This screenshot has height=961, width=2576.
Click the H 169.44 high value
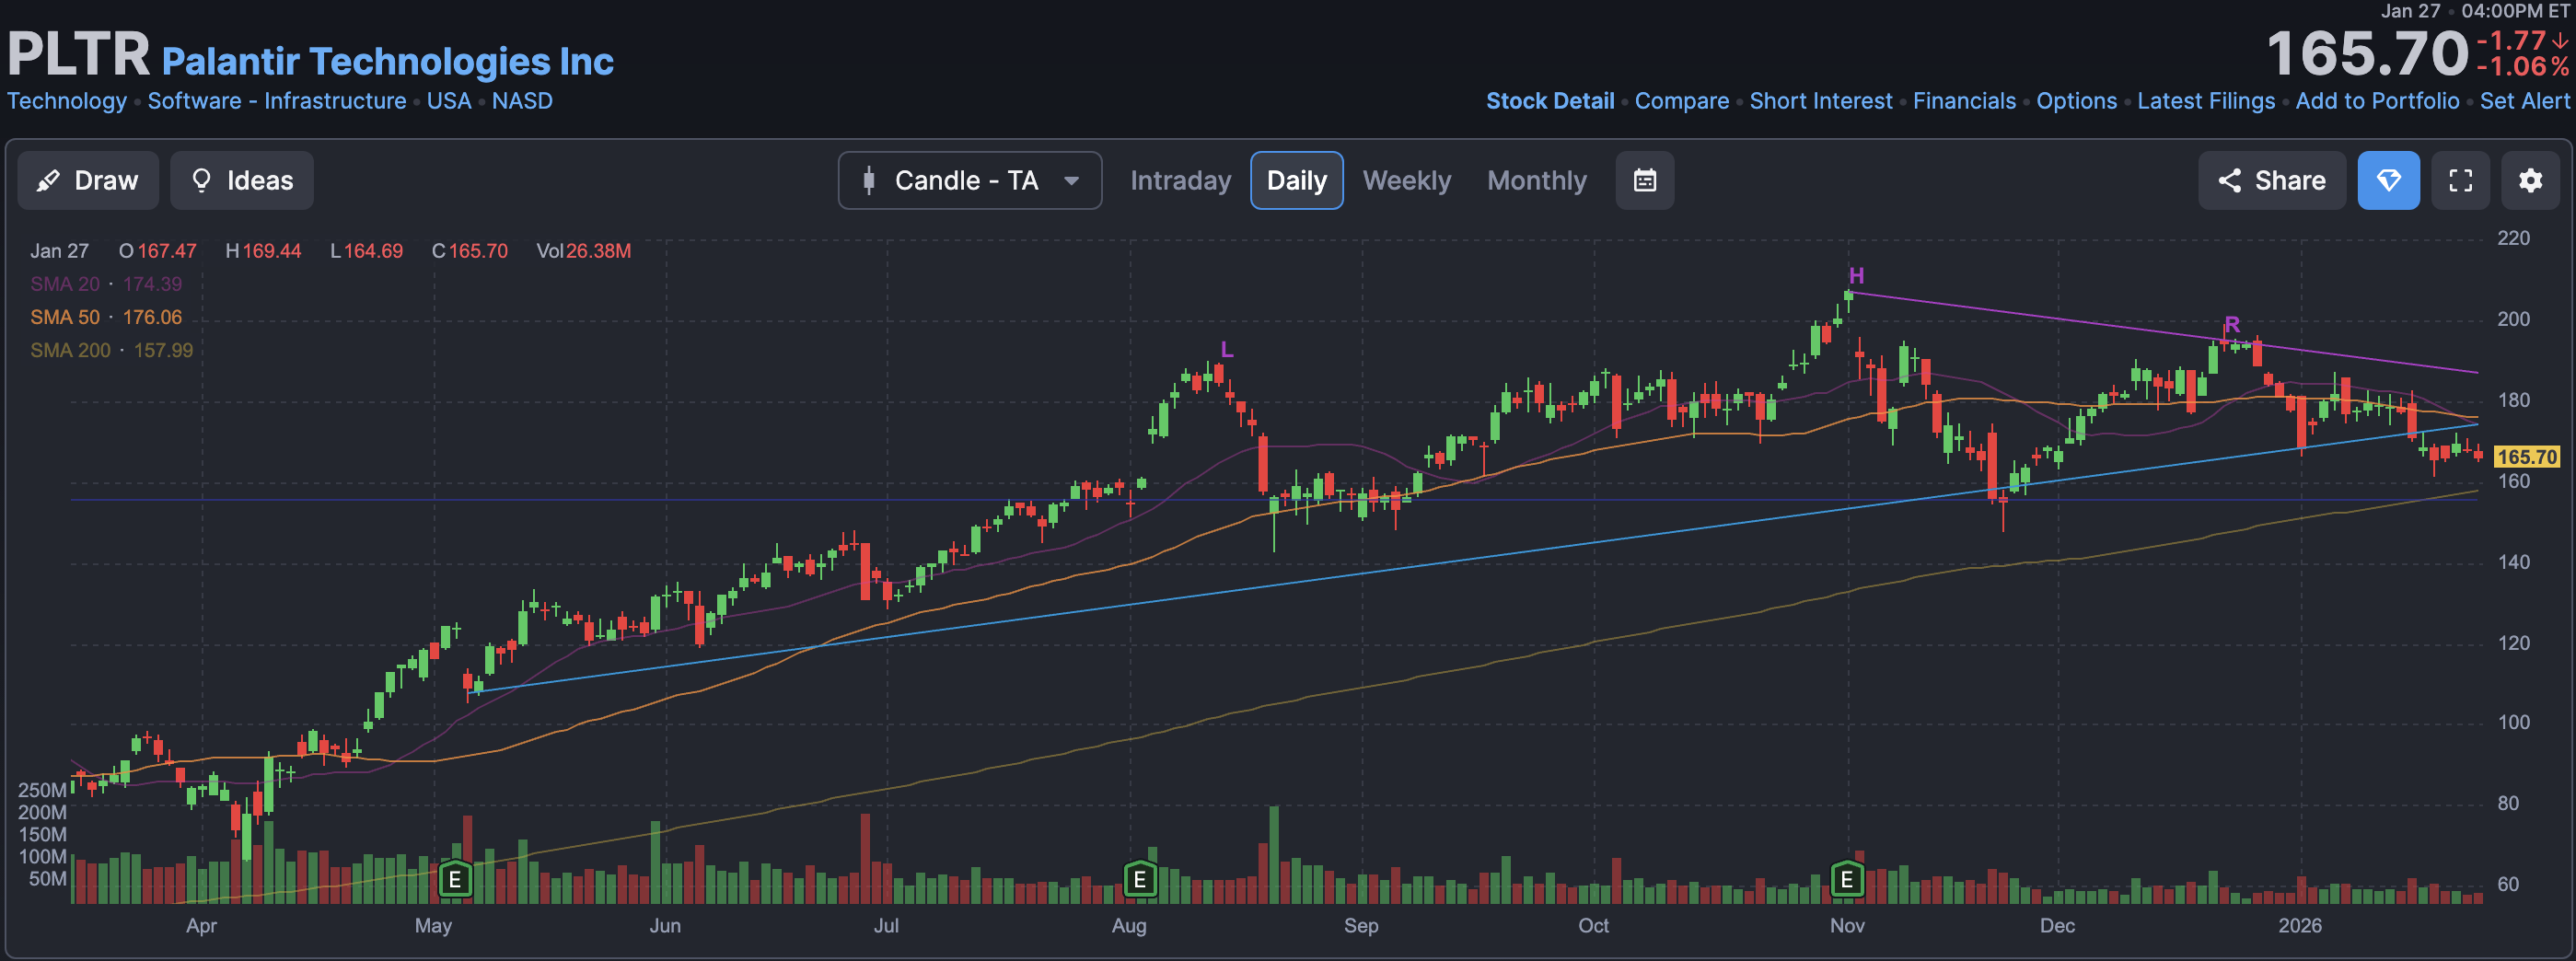[x=263, y=251]
